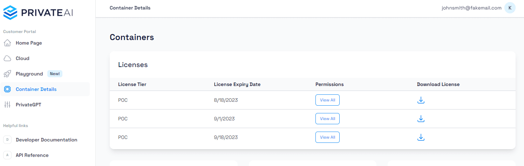Download the license expiring 9/1/2023

(x=421, y=119)
